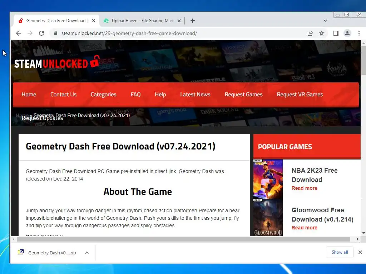Click the Gloomwood cover thumbnail

point(268,218)
